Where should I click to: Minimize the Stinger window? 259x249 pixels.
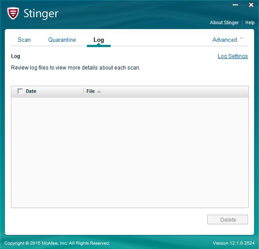tap(235, 5)
